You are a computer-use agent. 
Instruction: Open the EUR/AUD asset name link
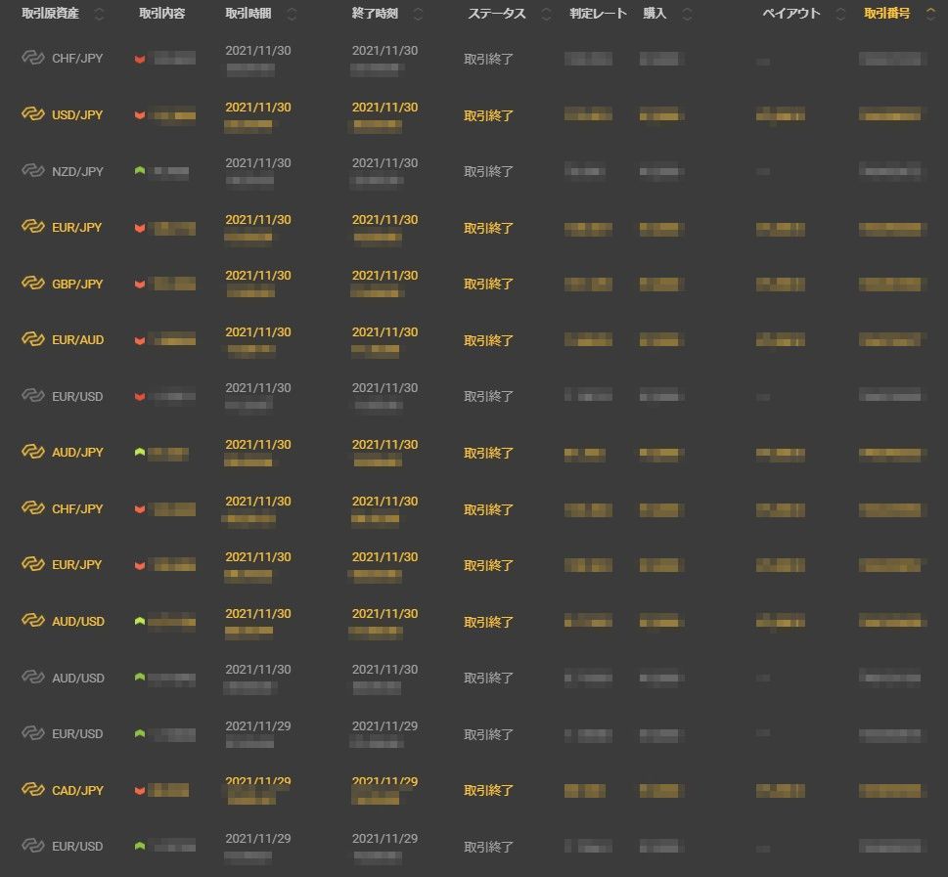tap(77, 340)
